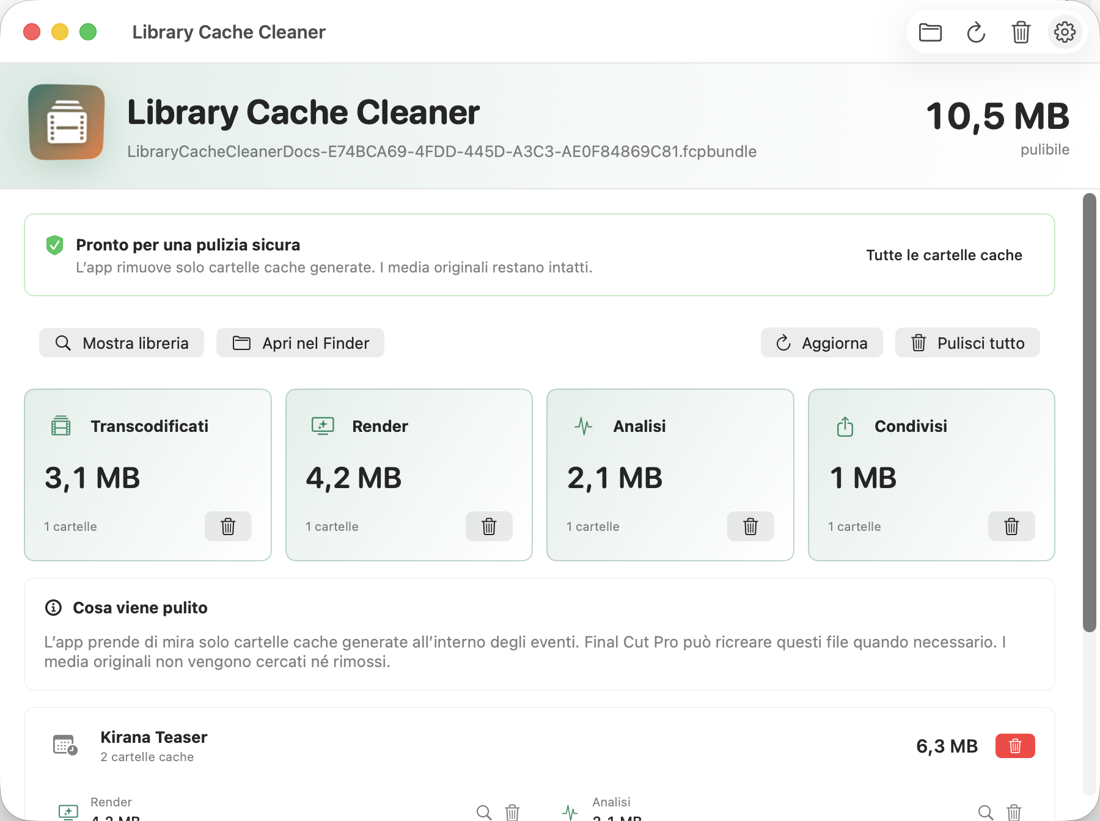Delete Kirana Teaser Analisi folder trash icon
The image size is (1100, 821).
[x=1014, y=812]
